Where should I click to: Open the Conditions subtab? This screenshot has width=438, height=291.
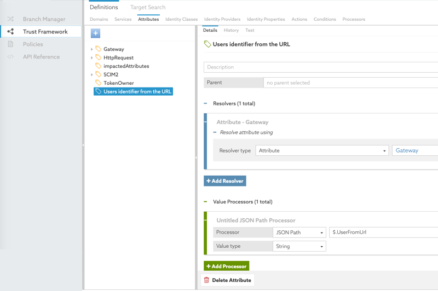click(325, 19)
